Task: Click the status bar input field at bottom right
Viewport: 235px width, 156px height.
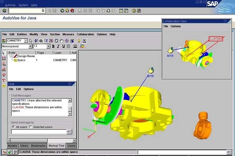Action: coord(182,152)
